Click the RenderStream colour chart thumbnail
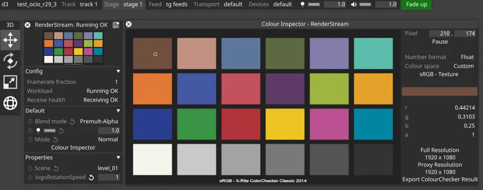Image resolution: width=483 pixels, height=190 pixels. (73, 48)
